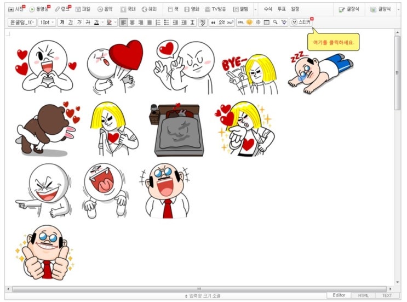Open find with the magnifier icon

(x=275, y=22)
